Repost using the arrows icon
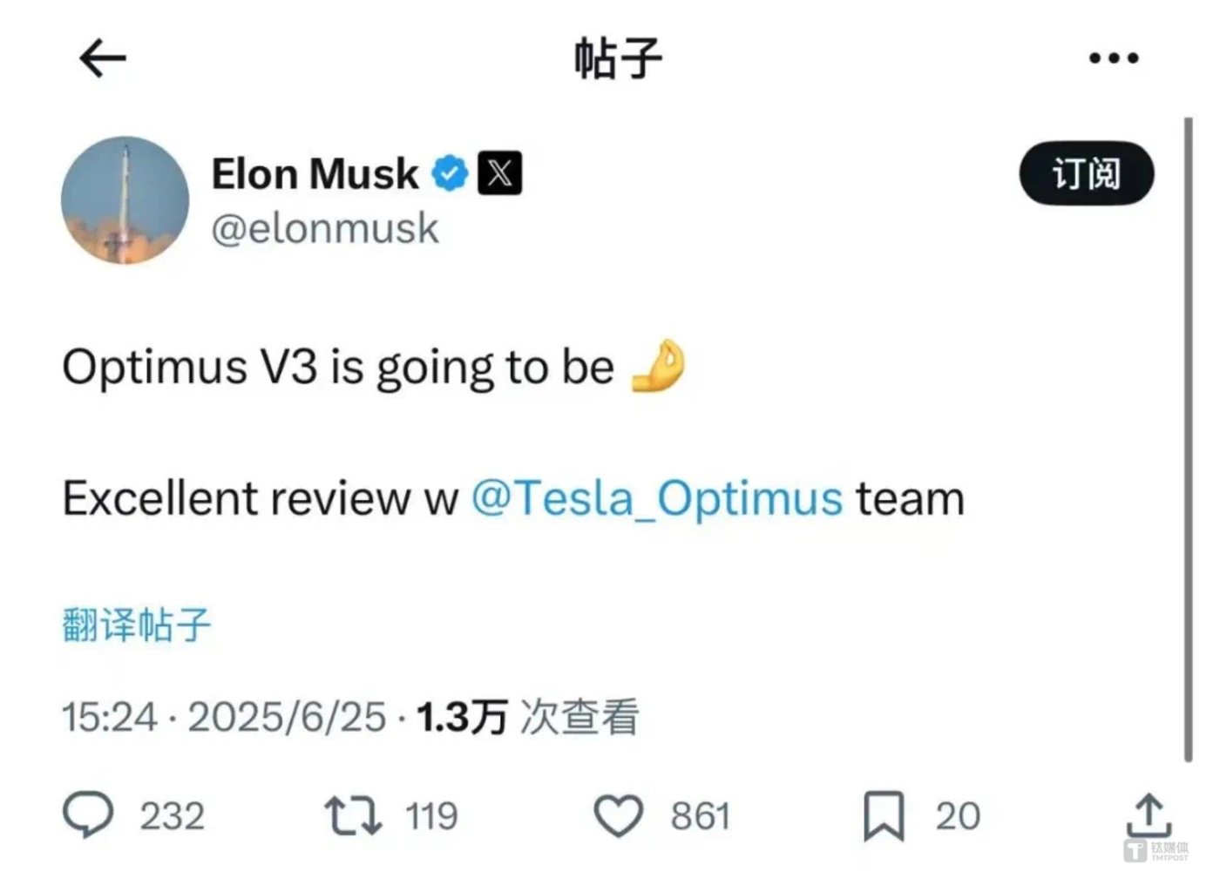 tap(353, 815)
